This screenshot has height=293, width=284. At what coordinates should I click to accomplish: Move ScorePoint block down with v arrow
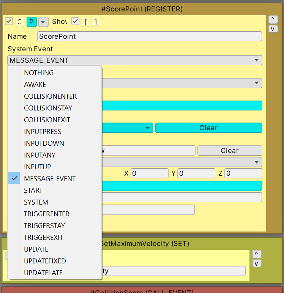coord(273,29)
